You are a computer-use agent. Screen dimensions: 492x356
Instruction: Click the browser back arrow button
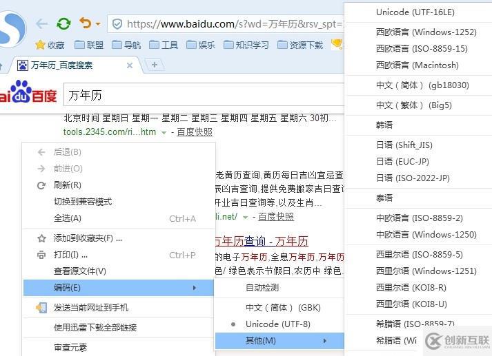[41, 23]
